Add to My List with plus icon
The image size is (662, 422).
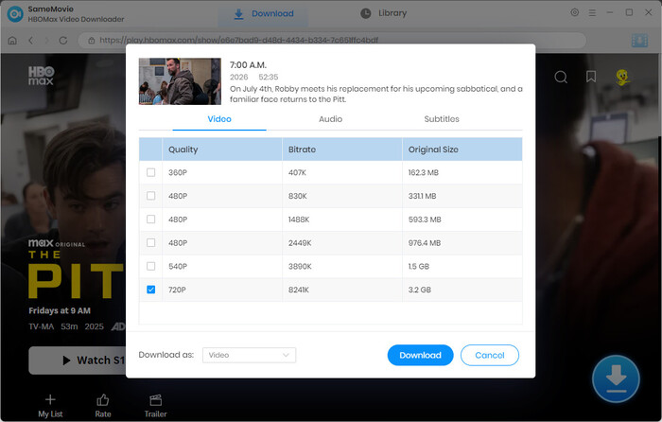50,400
